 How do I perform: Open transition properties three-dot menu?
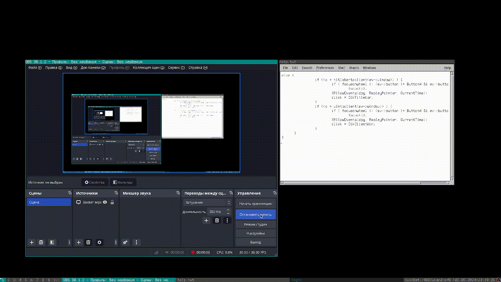point(227,221)
